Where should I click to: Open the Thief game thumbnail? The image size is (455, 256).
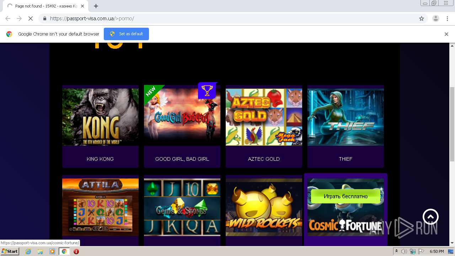[346, 117]
